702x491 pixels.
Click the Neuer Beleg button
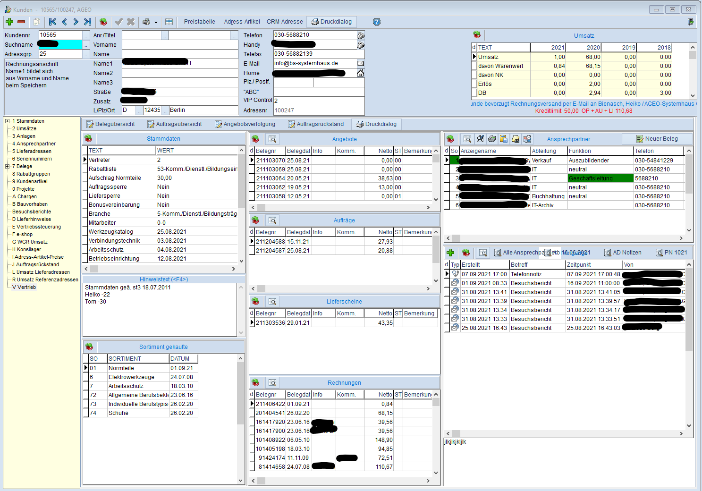tap(657, 139)
